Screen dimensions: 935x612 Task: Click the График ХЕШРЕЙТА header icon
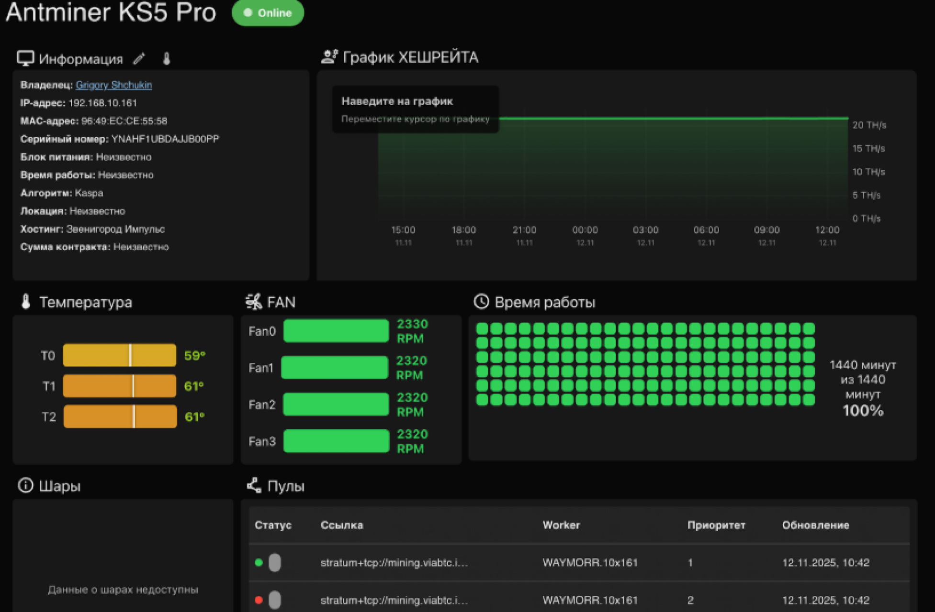tap(329, 57)
